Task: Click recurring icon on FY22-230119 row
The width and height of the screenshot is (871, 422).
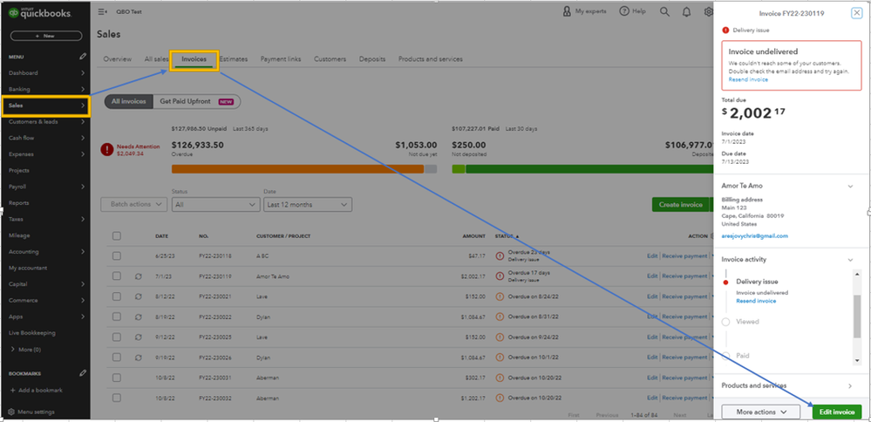Action: pos(139,276)
